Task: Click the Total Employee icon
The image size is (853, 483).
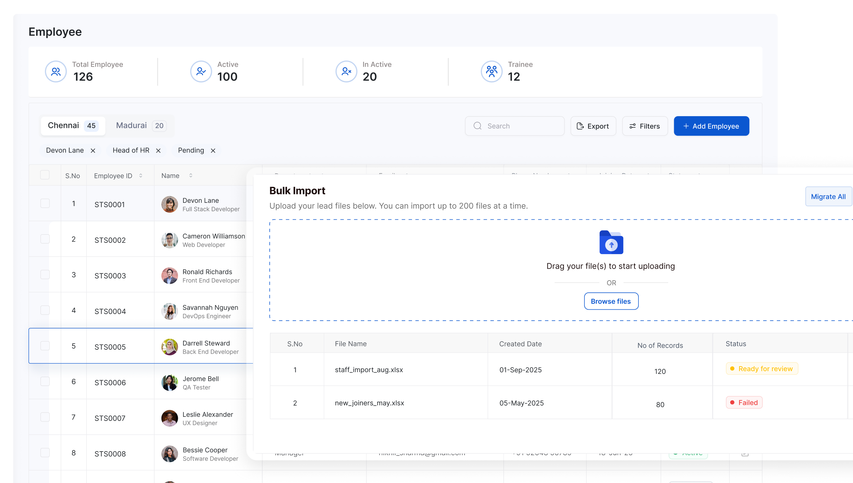Action: (x=56, y=71)
